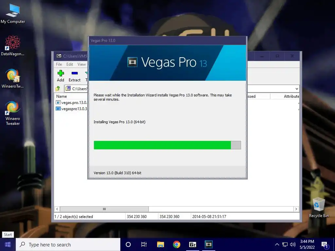Screen dimensions: 335x251
Task: Open Cortana circle on taskbar
Action: tap(128, 244)
